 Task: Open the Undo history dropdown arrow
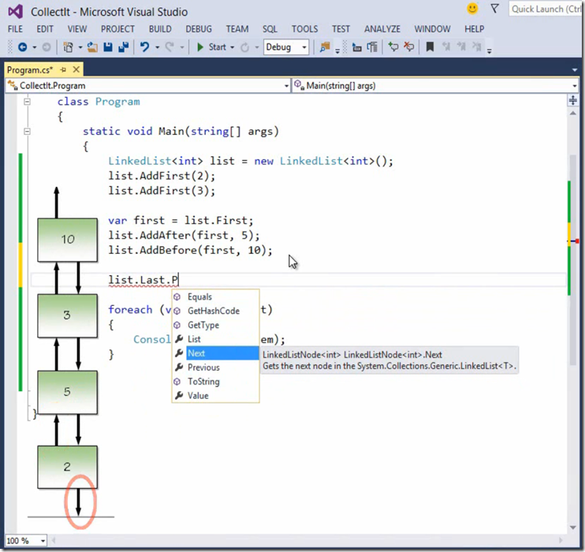coord(157,47)
